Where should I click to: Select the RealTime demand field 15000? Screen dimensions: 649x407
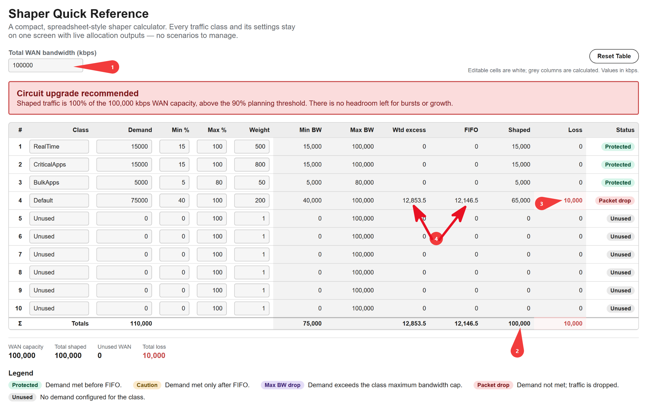(124, 147)
